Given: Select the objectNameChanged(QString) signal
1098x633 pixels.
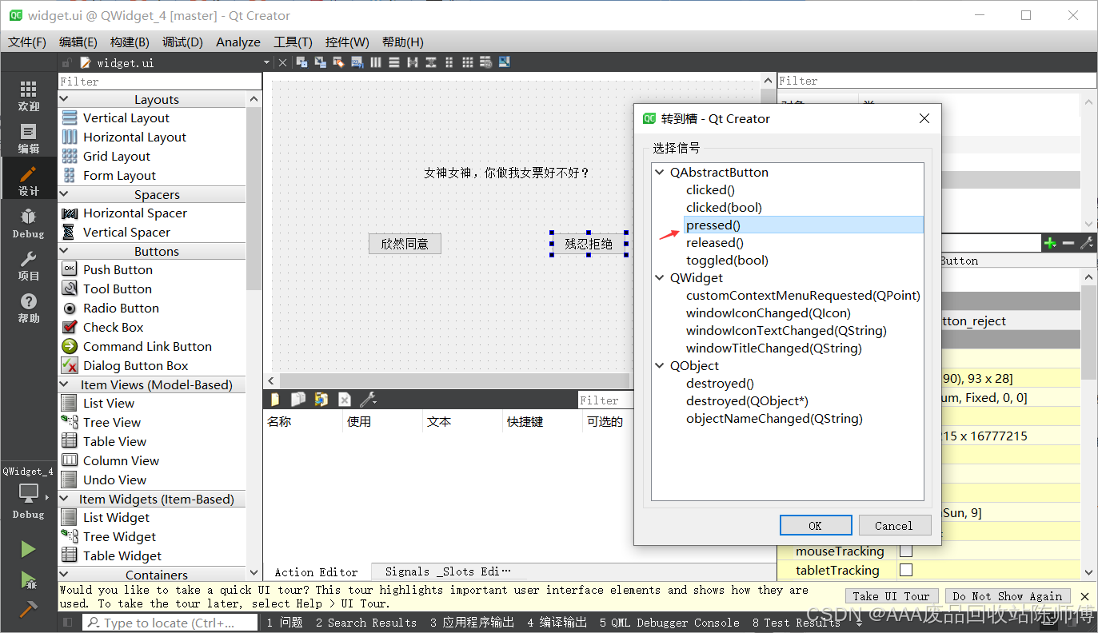Looking at the screenshot, I should pyautogui.click(x=774, y=418).
